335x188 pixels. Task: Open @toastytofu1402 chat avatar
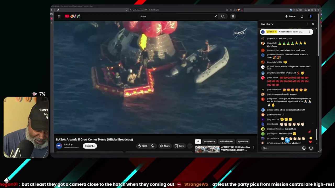pyautogui.click(x=263, y=62)
